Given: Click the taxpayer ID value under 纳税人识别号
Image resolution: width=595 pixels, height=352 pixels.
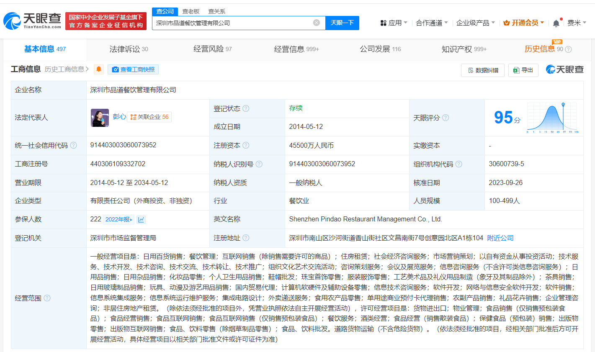Looking at the screenshot, I should (322, 164).
